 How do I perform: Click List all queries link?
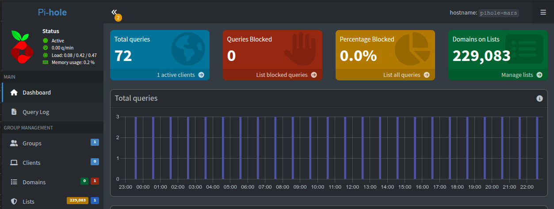pyautogui.click(x=406, y=75)
